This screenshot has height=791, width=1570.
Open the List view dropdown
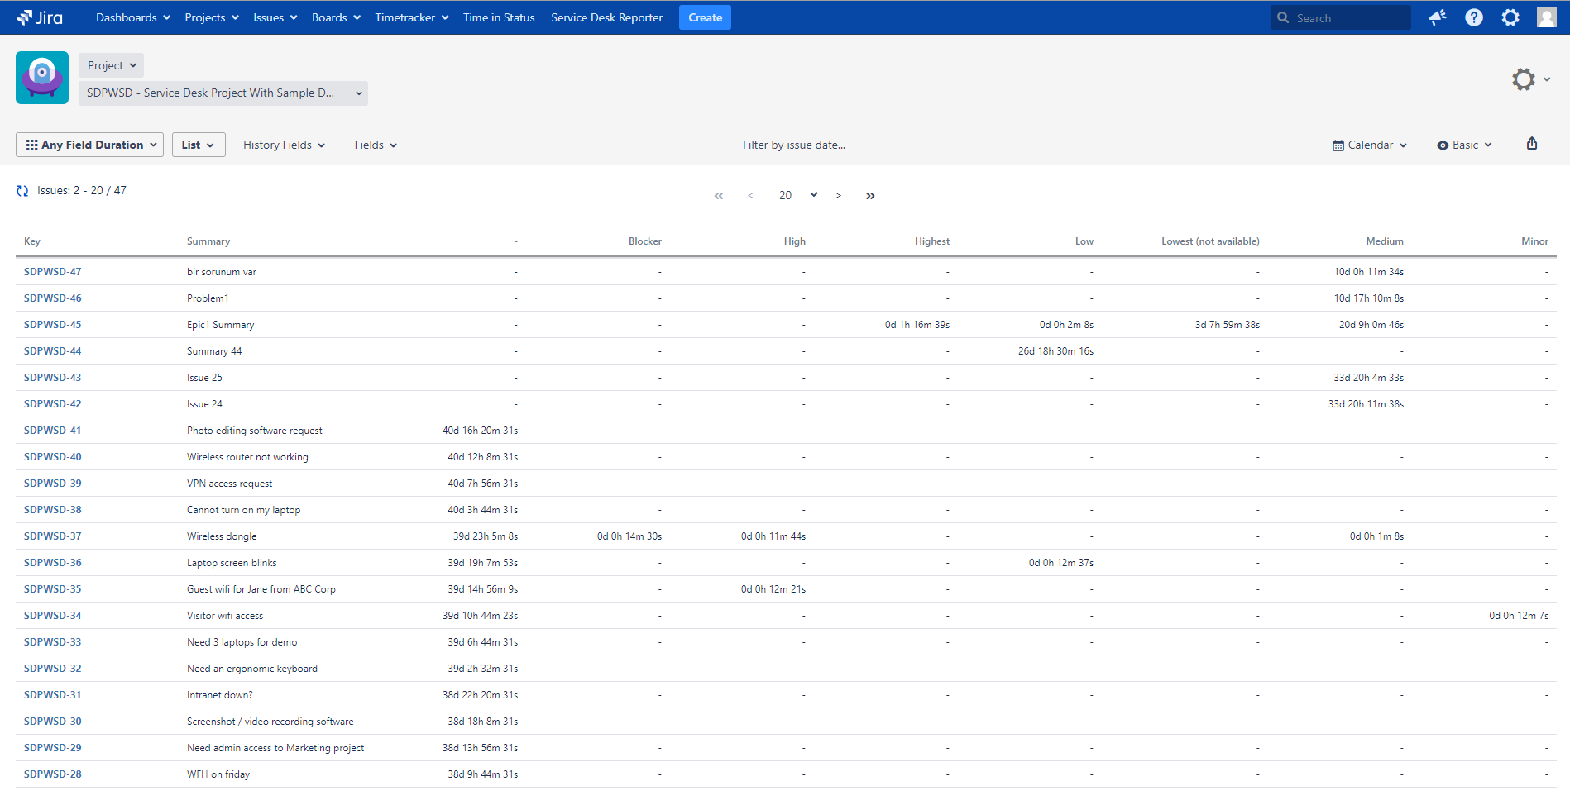pos(199,145)
